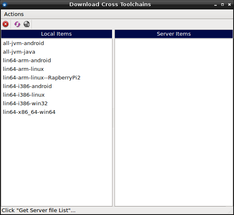
Task: Click the status bar resize grip
Action: [231, 211]
